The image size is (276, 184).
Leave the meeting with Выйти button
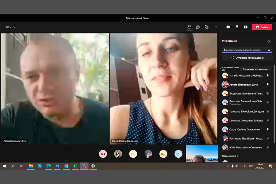click(x=262, y=27)
